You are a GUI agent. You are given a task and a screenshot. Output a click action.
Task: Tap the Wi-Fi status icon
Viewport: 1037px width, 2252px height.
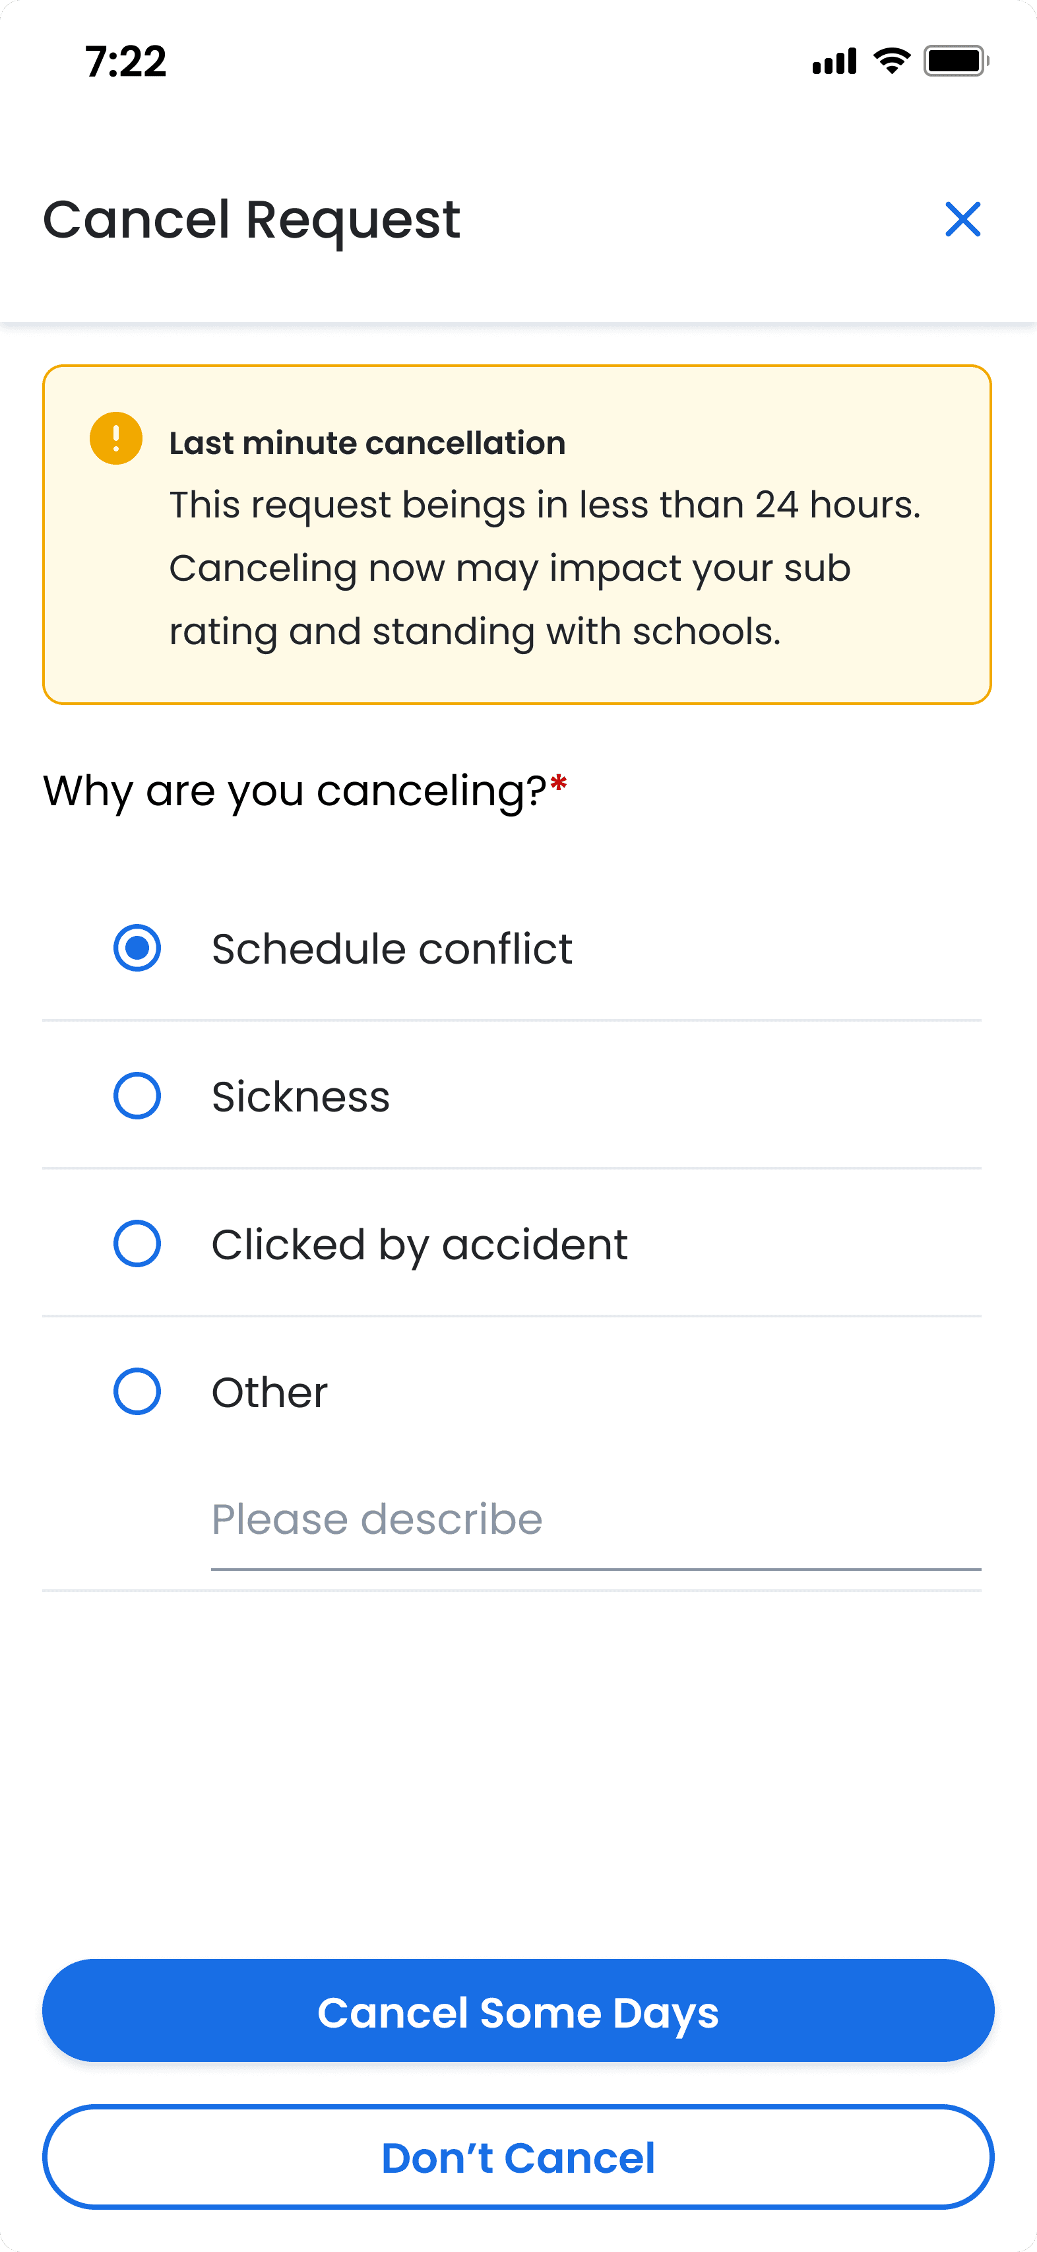point(891,61)
